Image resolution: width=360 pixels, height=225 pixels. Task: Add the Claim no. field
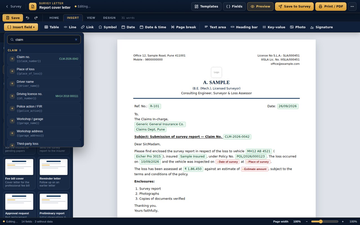(x=44, y=59)
